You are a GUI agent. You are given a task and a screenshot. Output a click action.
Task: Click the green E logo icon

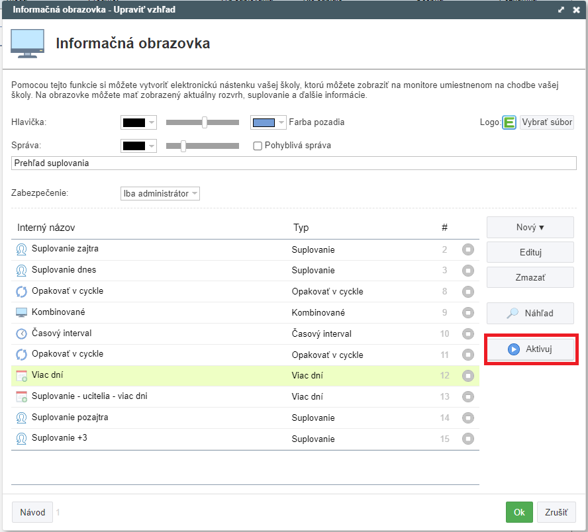pyautogui.click(x=509, y=122)
